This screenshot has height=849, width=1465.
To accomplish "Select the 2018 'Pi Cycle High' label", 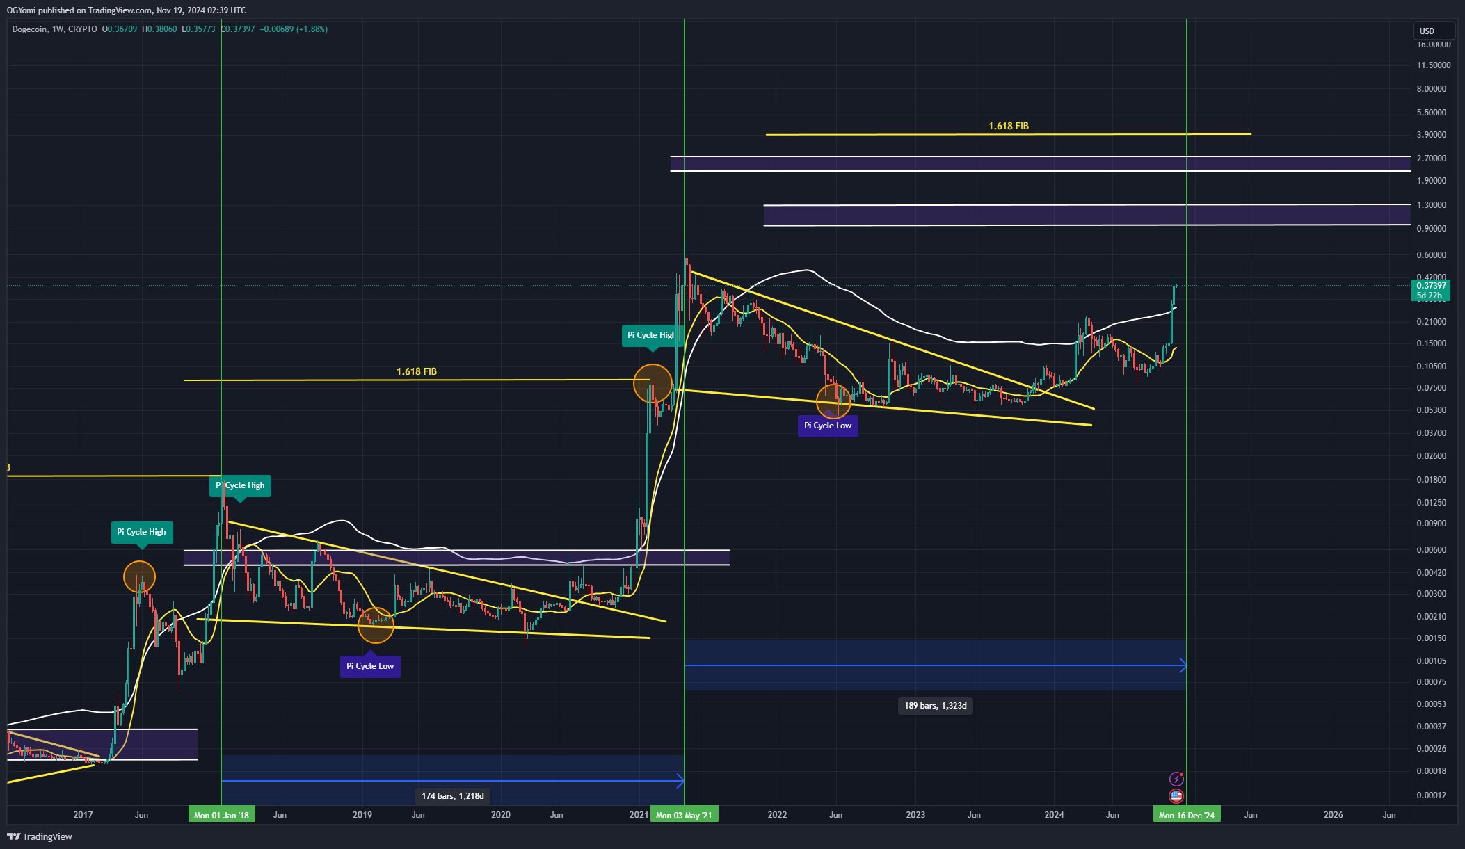I will pos(239,485).
